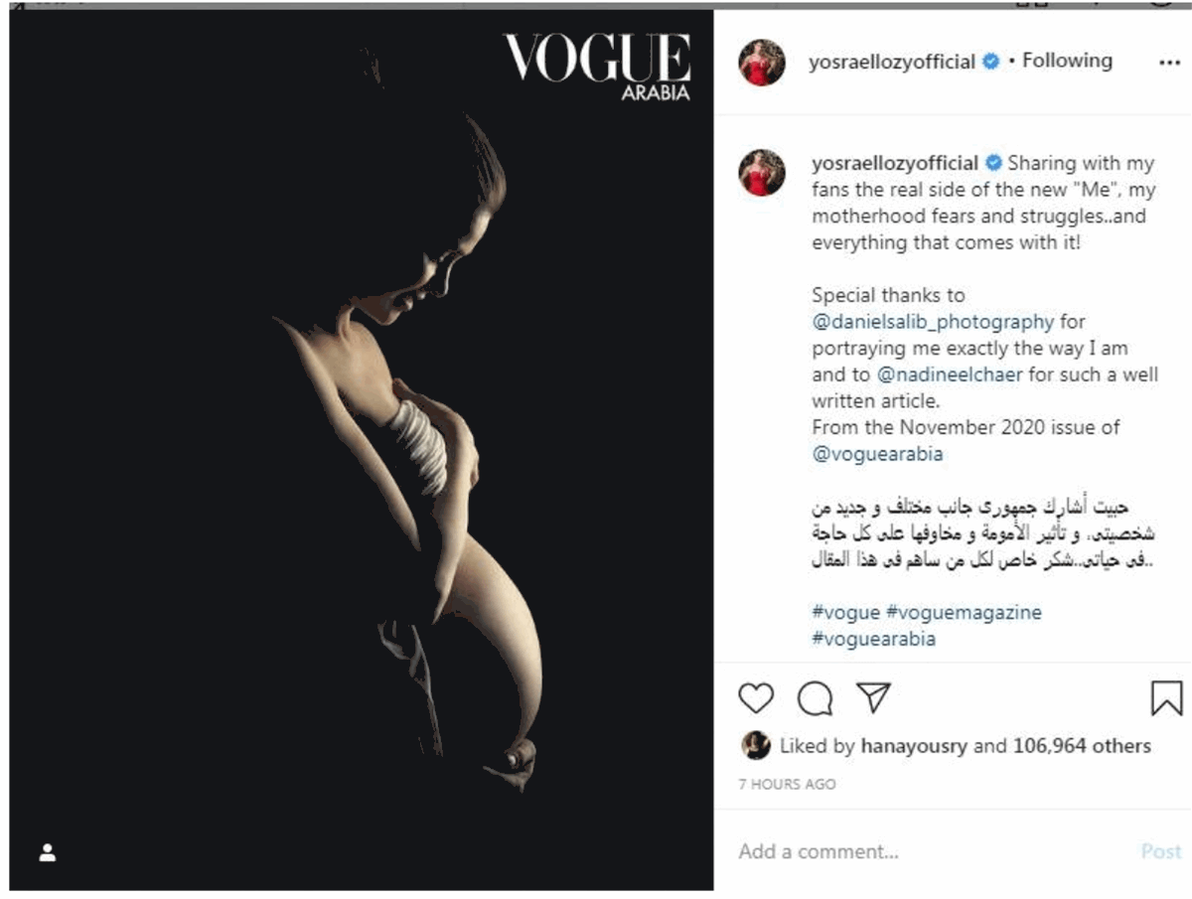1192x899 pixels.
Task: Toggle the Following button
Action: [x=1067, y=61]
